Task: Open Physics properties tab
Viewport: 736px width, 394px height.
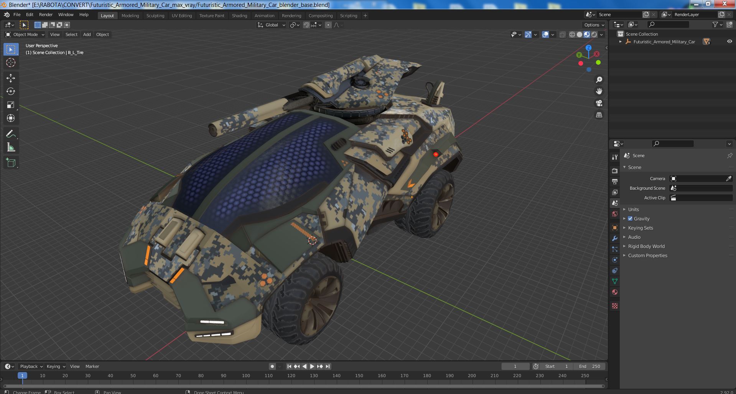Action: (x=615, y=260)
